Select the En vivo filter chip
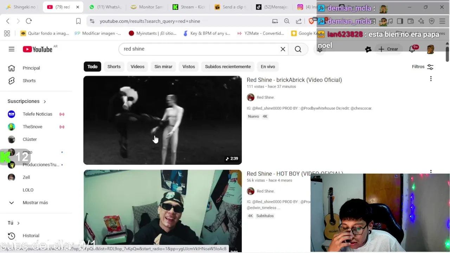The image size is (450, 253). [x=268, y=66]
